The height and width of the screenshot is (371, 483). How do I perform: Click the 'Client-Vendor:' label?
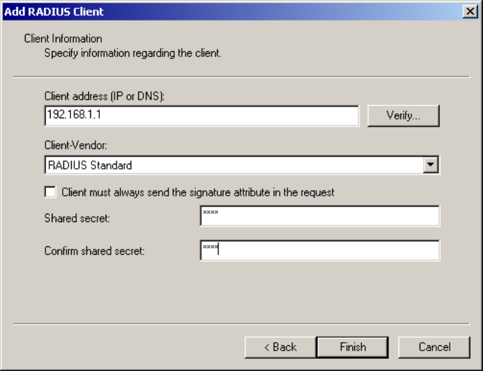[75, 145]
